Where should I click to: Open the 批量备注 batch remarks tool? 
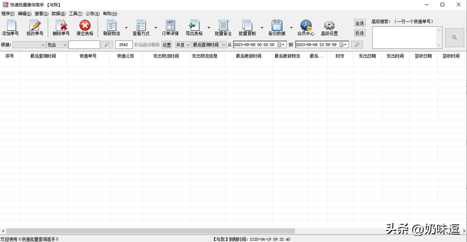223,28
